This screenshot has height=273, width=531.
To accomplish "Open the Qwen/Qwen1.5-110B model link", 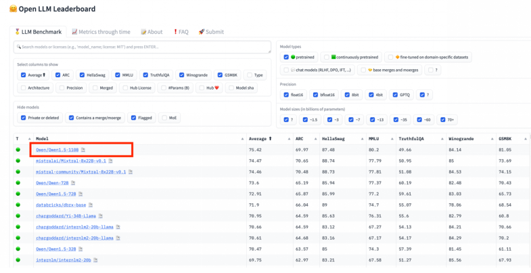I will (x=57, y=150).
